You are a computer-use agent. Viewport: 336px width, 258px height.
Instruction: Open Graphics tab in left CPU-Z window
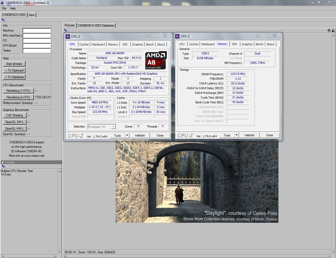(138, 44)
